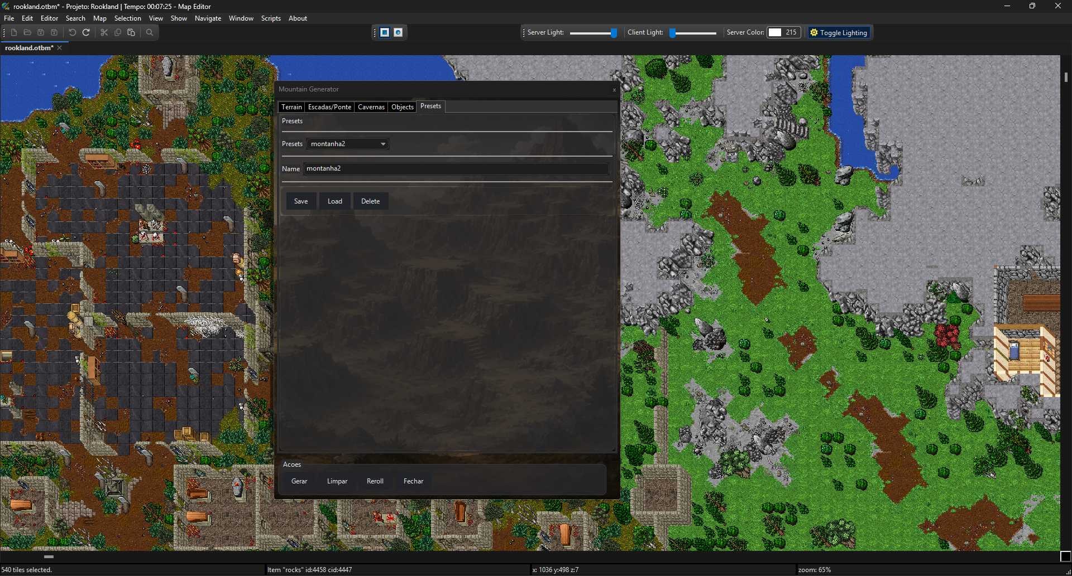Open the Scripts menu
Screen dimensions: 1072x576
pyautogui.click(x=271, y=18)
